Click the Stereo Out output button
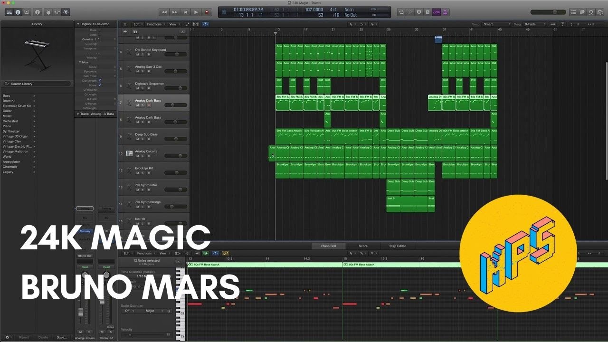Image resolution: width=608 pixels, height=342 pixels. point(85,256)
